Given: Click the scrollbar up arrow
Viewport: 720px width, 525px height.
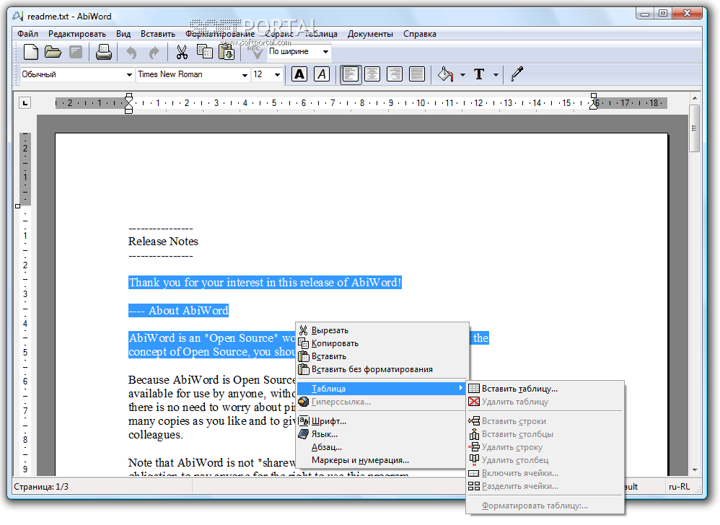Looking at the screenshot, I should [x=694, y=98].
